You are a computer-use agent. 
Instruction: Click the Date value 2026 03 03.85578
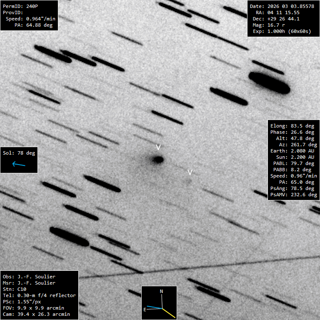[282, 6]
